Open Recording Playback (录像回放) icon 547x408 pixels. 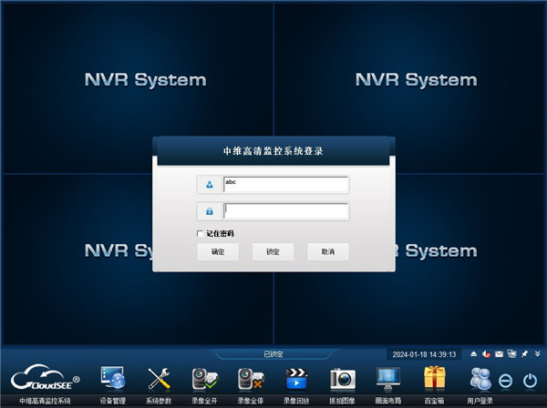[x=296, y=379]
